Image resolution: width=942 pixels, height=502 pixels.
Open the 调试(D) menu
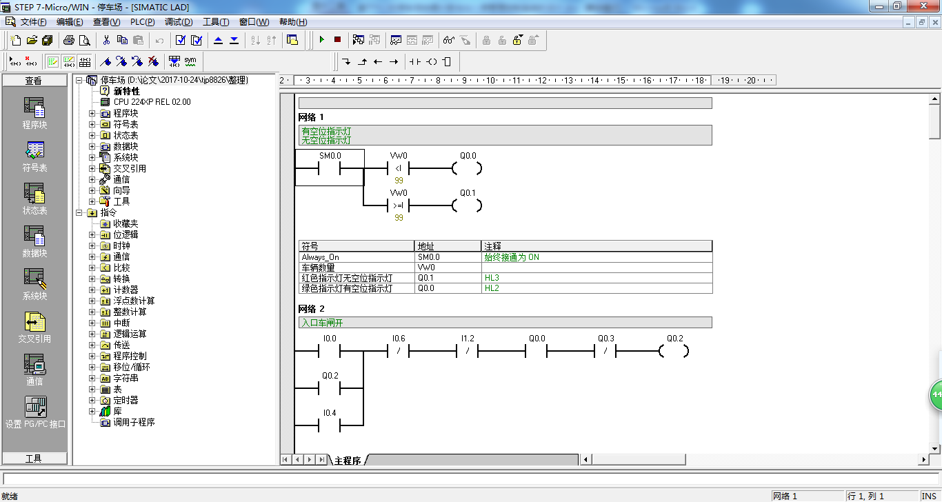click(x=179, y=22)
